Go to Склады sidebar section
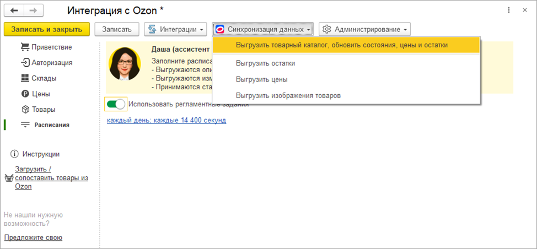The width and height of the screenshot is (537, 249). pos(44,78)
